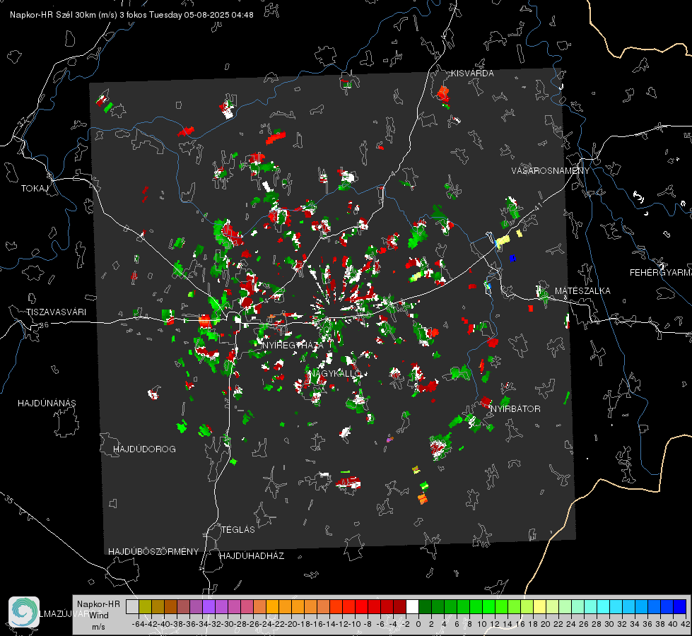This screenshot has width=692, height=636.
Task: Click the HAJDÚBÖSZÖRMÉNY city label
Action: point(153,552)
